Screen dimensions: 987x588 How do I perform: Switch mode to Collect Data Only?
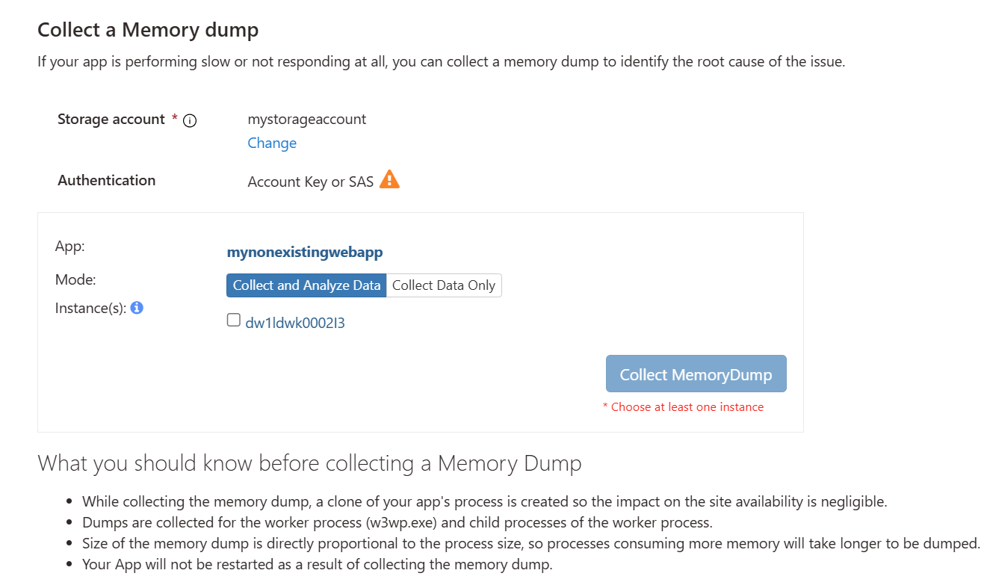(444, 285)
